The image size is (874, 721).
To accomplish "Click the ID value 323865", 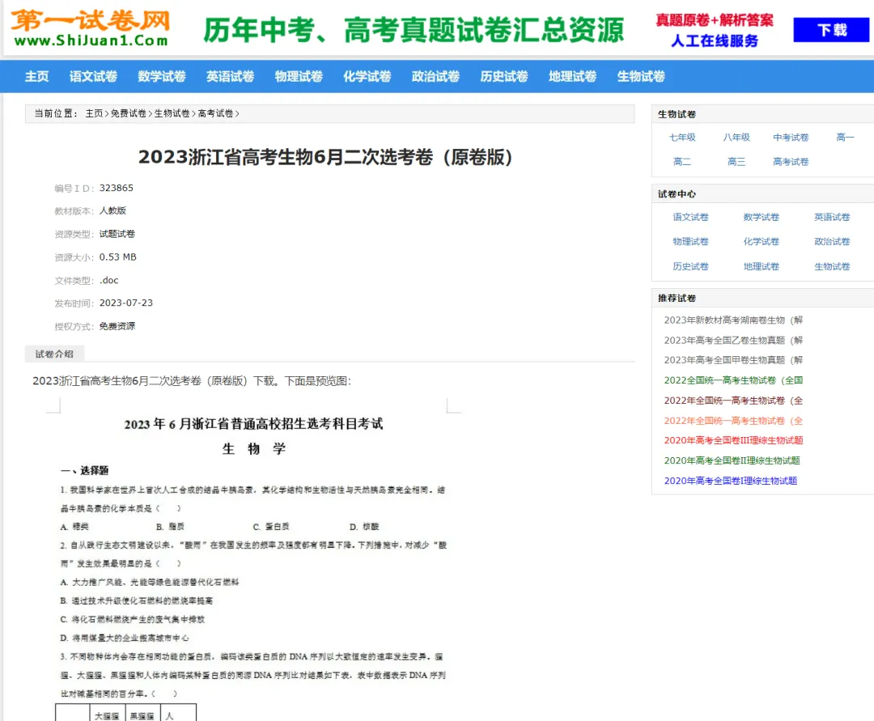I will tap(117, 188).
